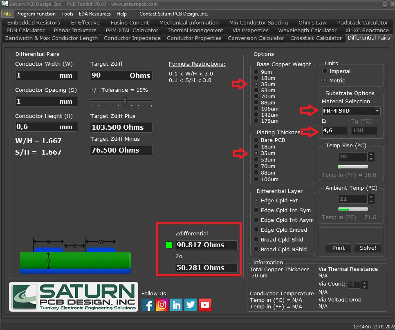Click the Saturn PCB Design logo
This screenshot has width=395, height=330.
(74, 297)
